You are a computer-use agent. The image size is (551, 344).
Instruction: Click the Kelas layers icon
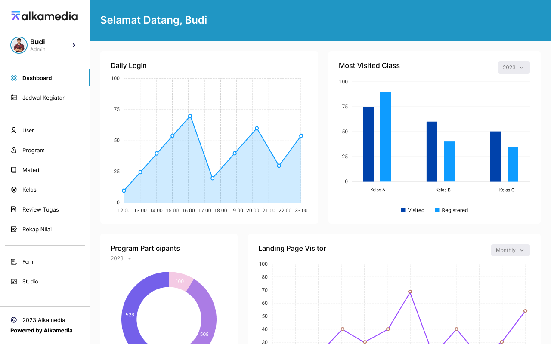[x=14, y=190]
